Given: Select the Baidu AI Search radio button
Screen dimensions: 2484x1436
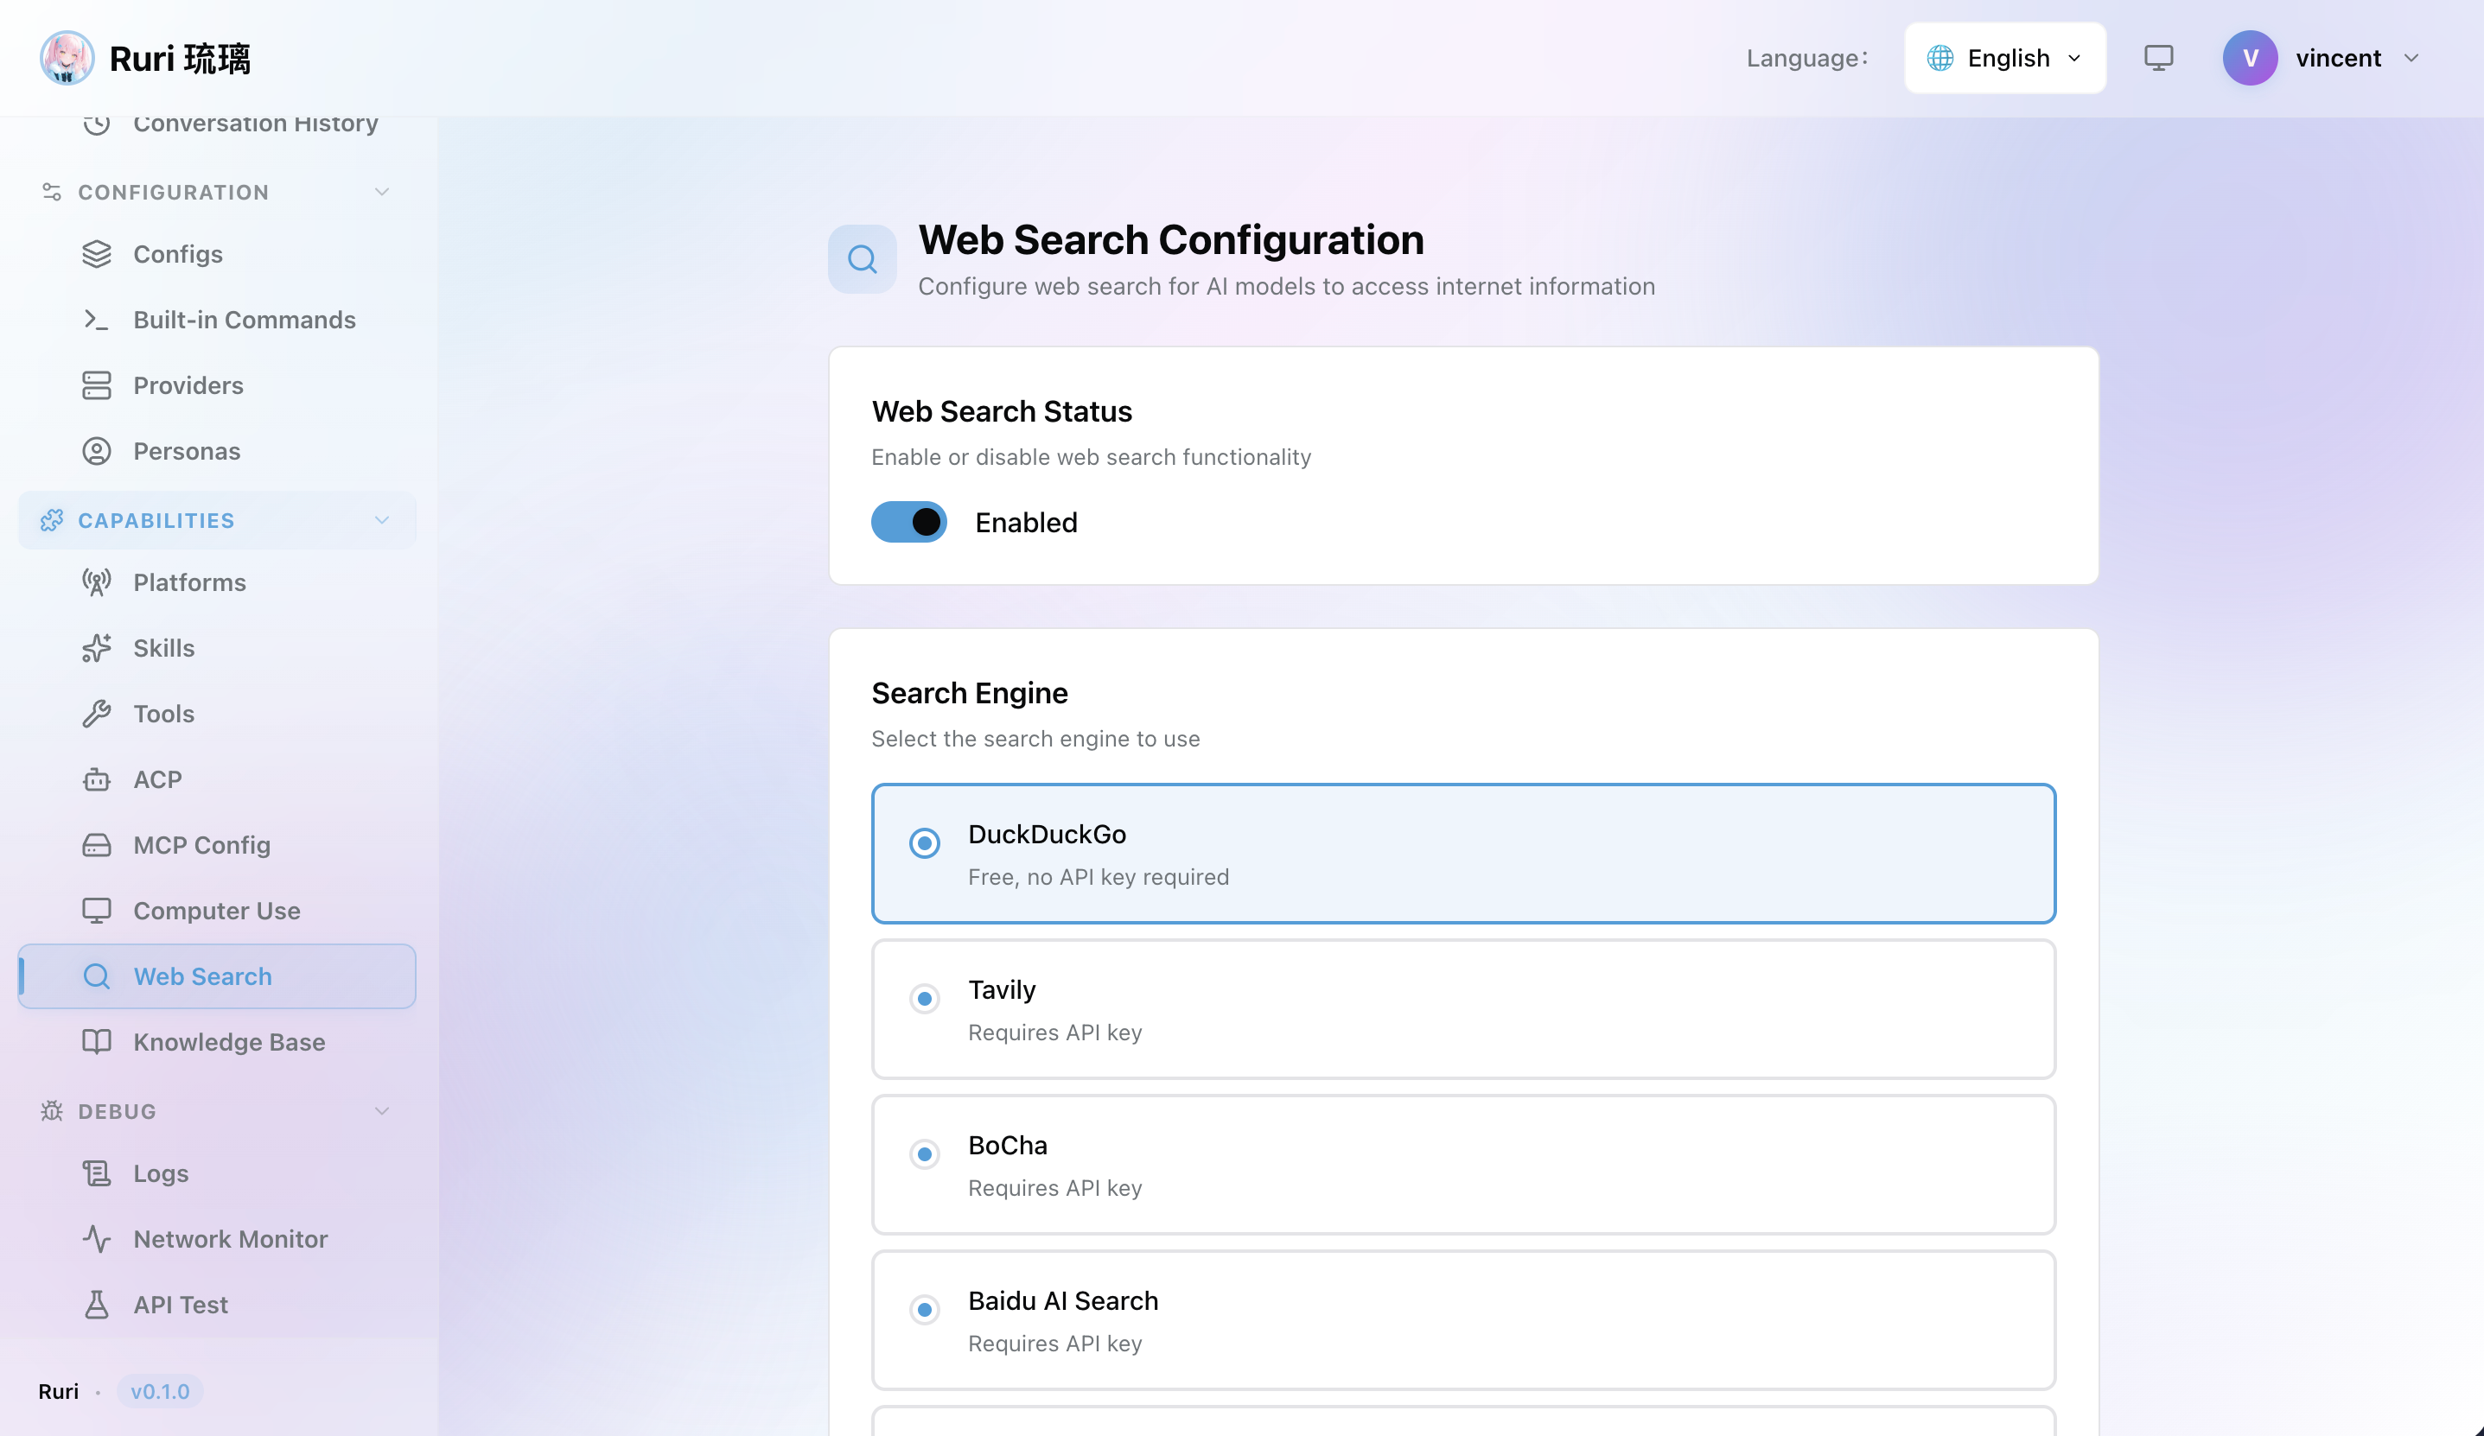Looking at the screenshot, I should [x=925, y=1311].
